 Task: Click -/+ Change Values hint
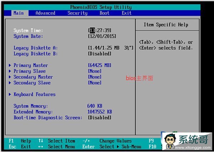pyautogui.click(x=107, y=141)
